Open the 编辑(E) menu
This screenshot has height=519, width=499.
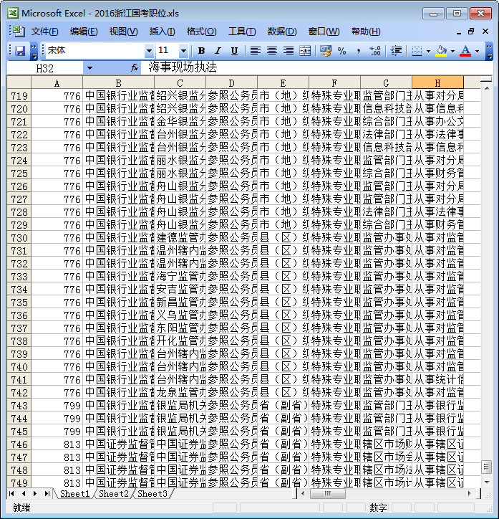[84, 32]
